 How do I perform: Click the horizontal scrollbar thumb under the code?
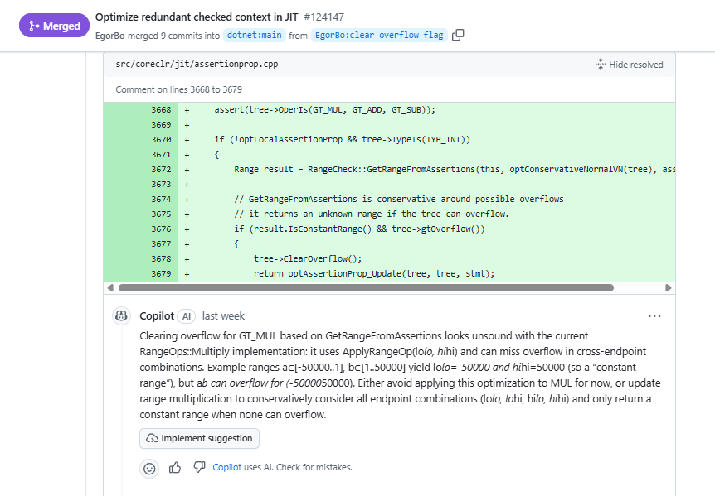tap(366, 287)
